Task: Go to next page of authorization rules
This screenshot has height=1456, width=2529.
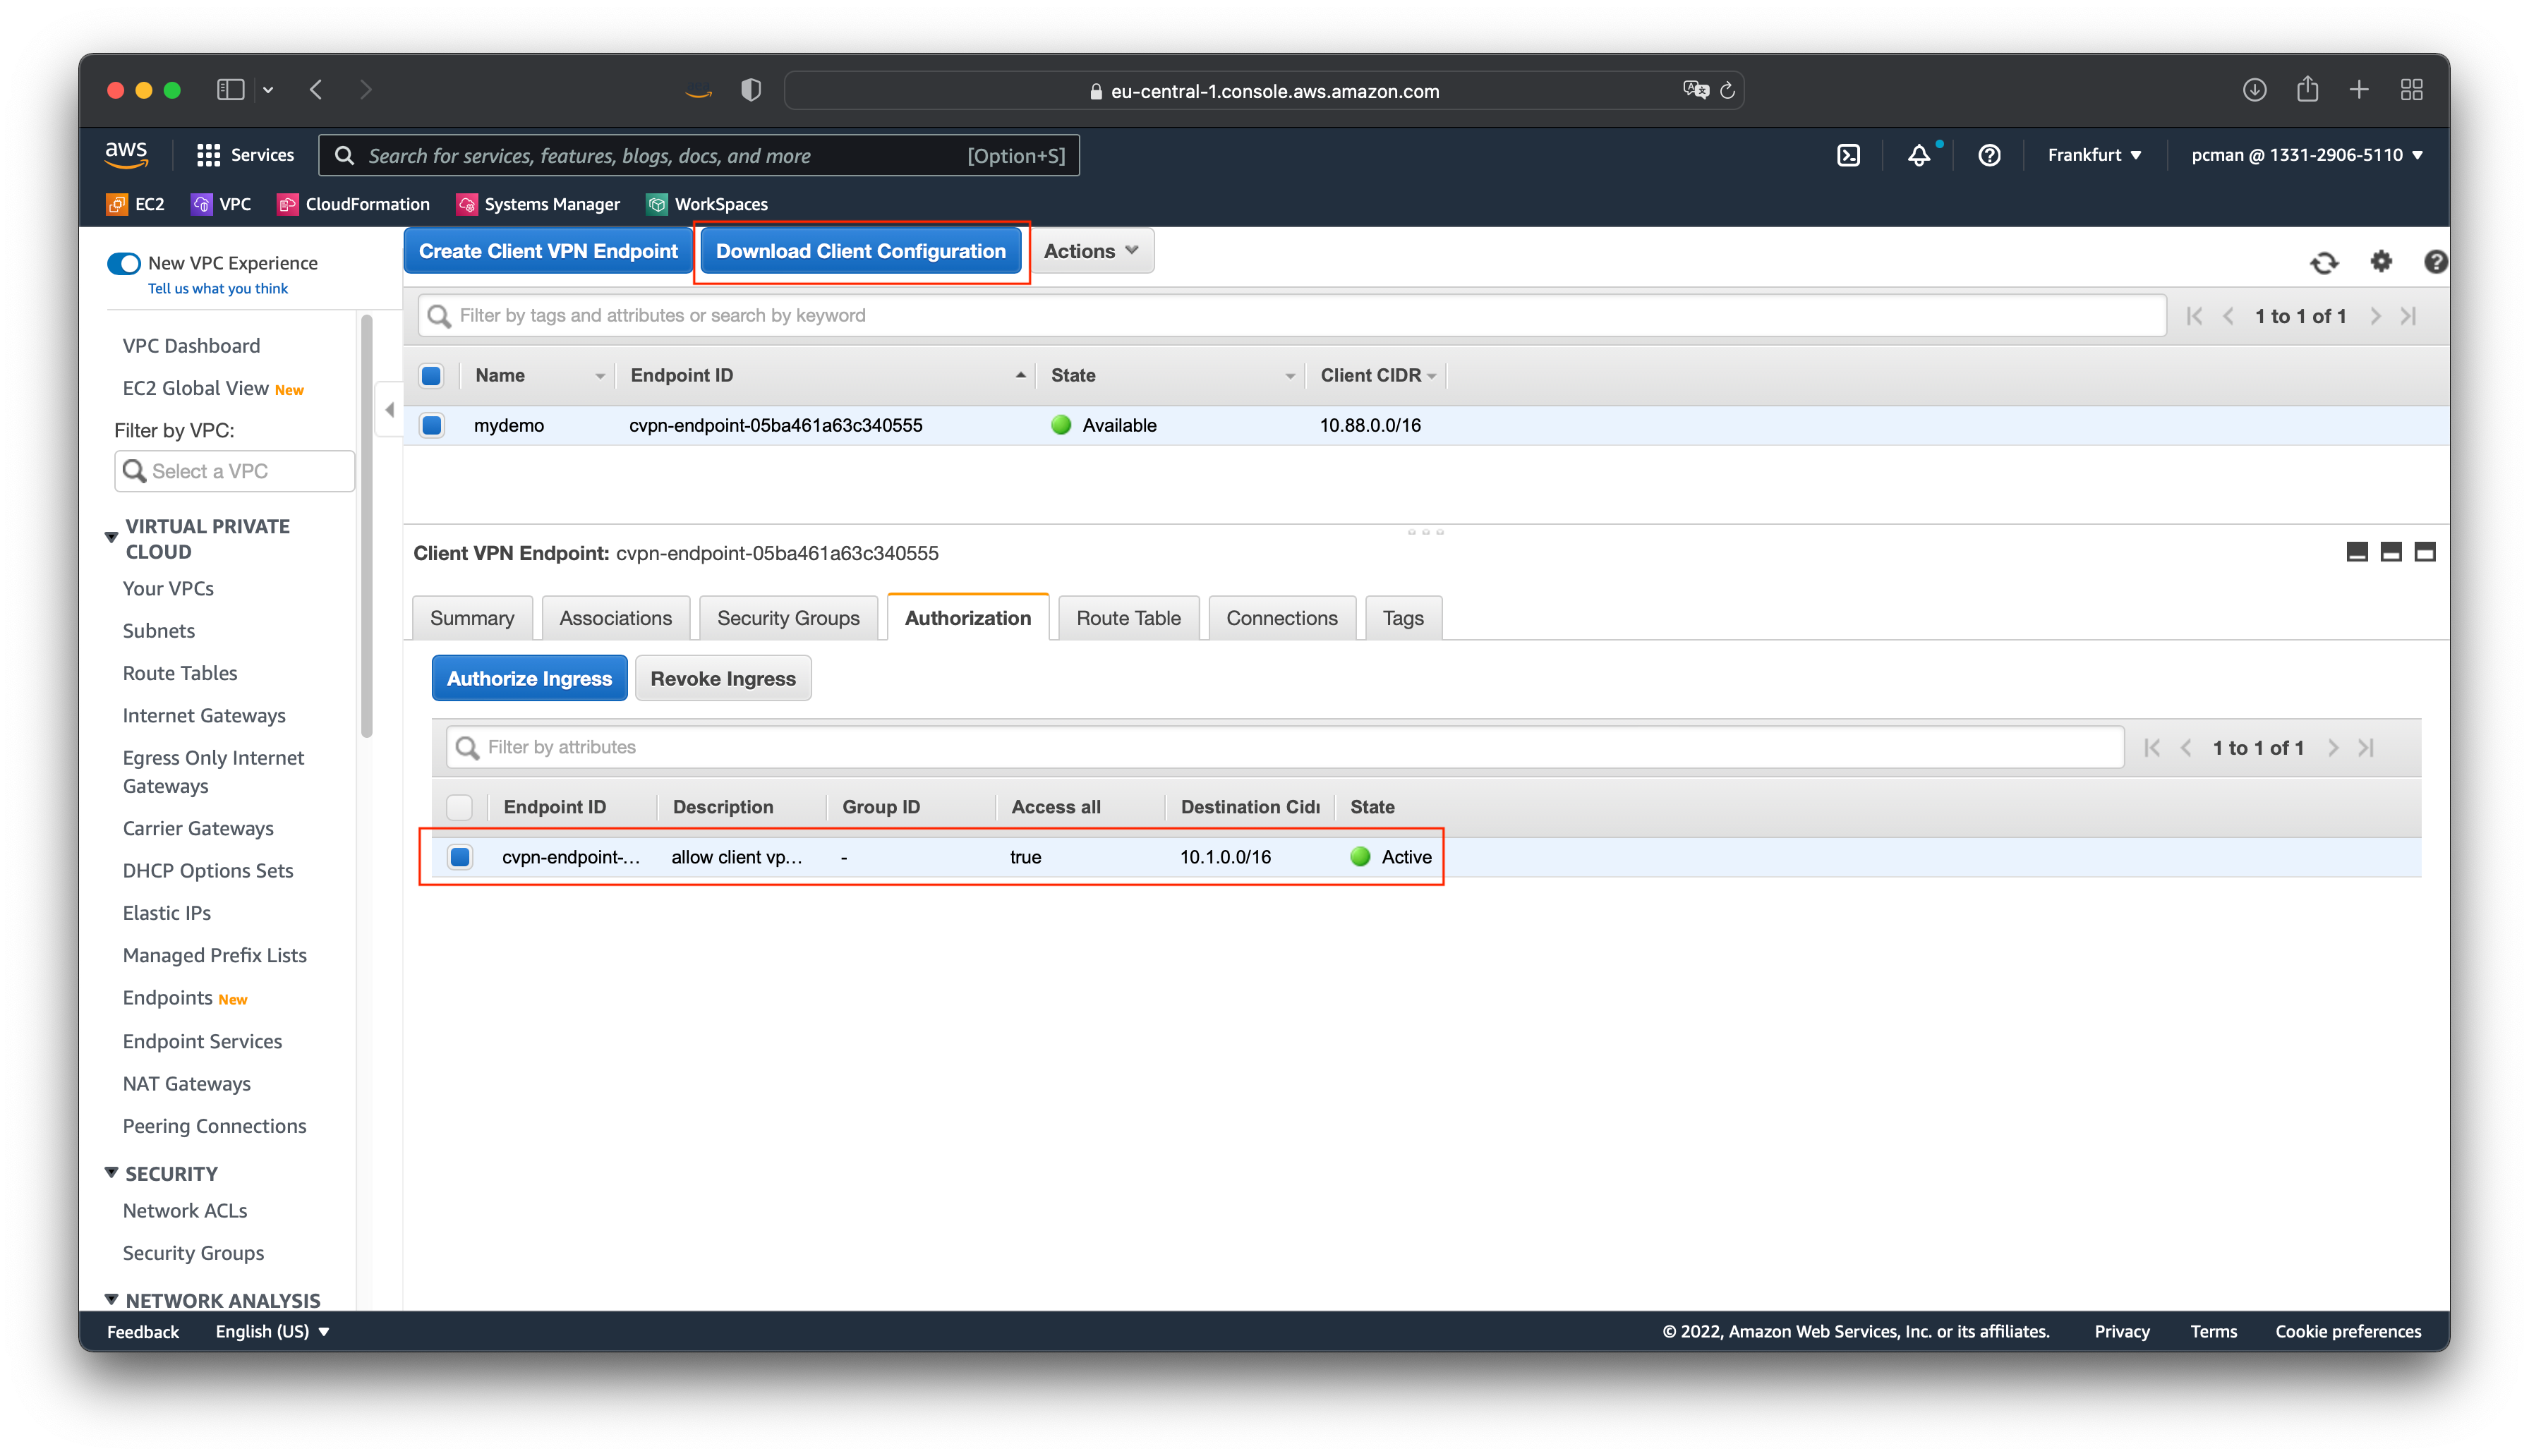Action: click(x=2332, y=748)
